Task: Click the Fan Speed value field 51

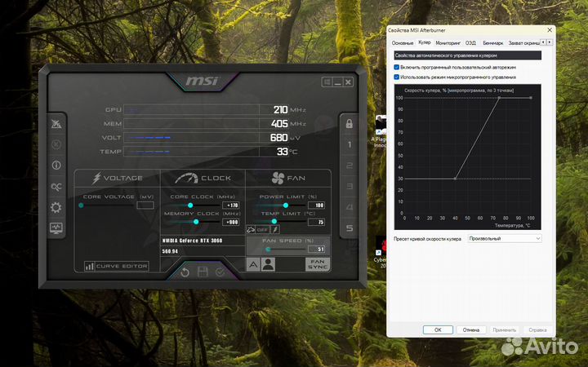Action: [317, 249]
